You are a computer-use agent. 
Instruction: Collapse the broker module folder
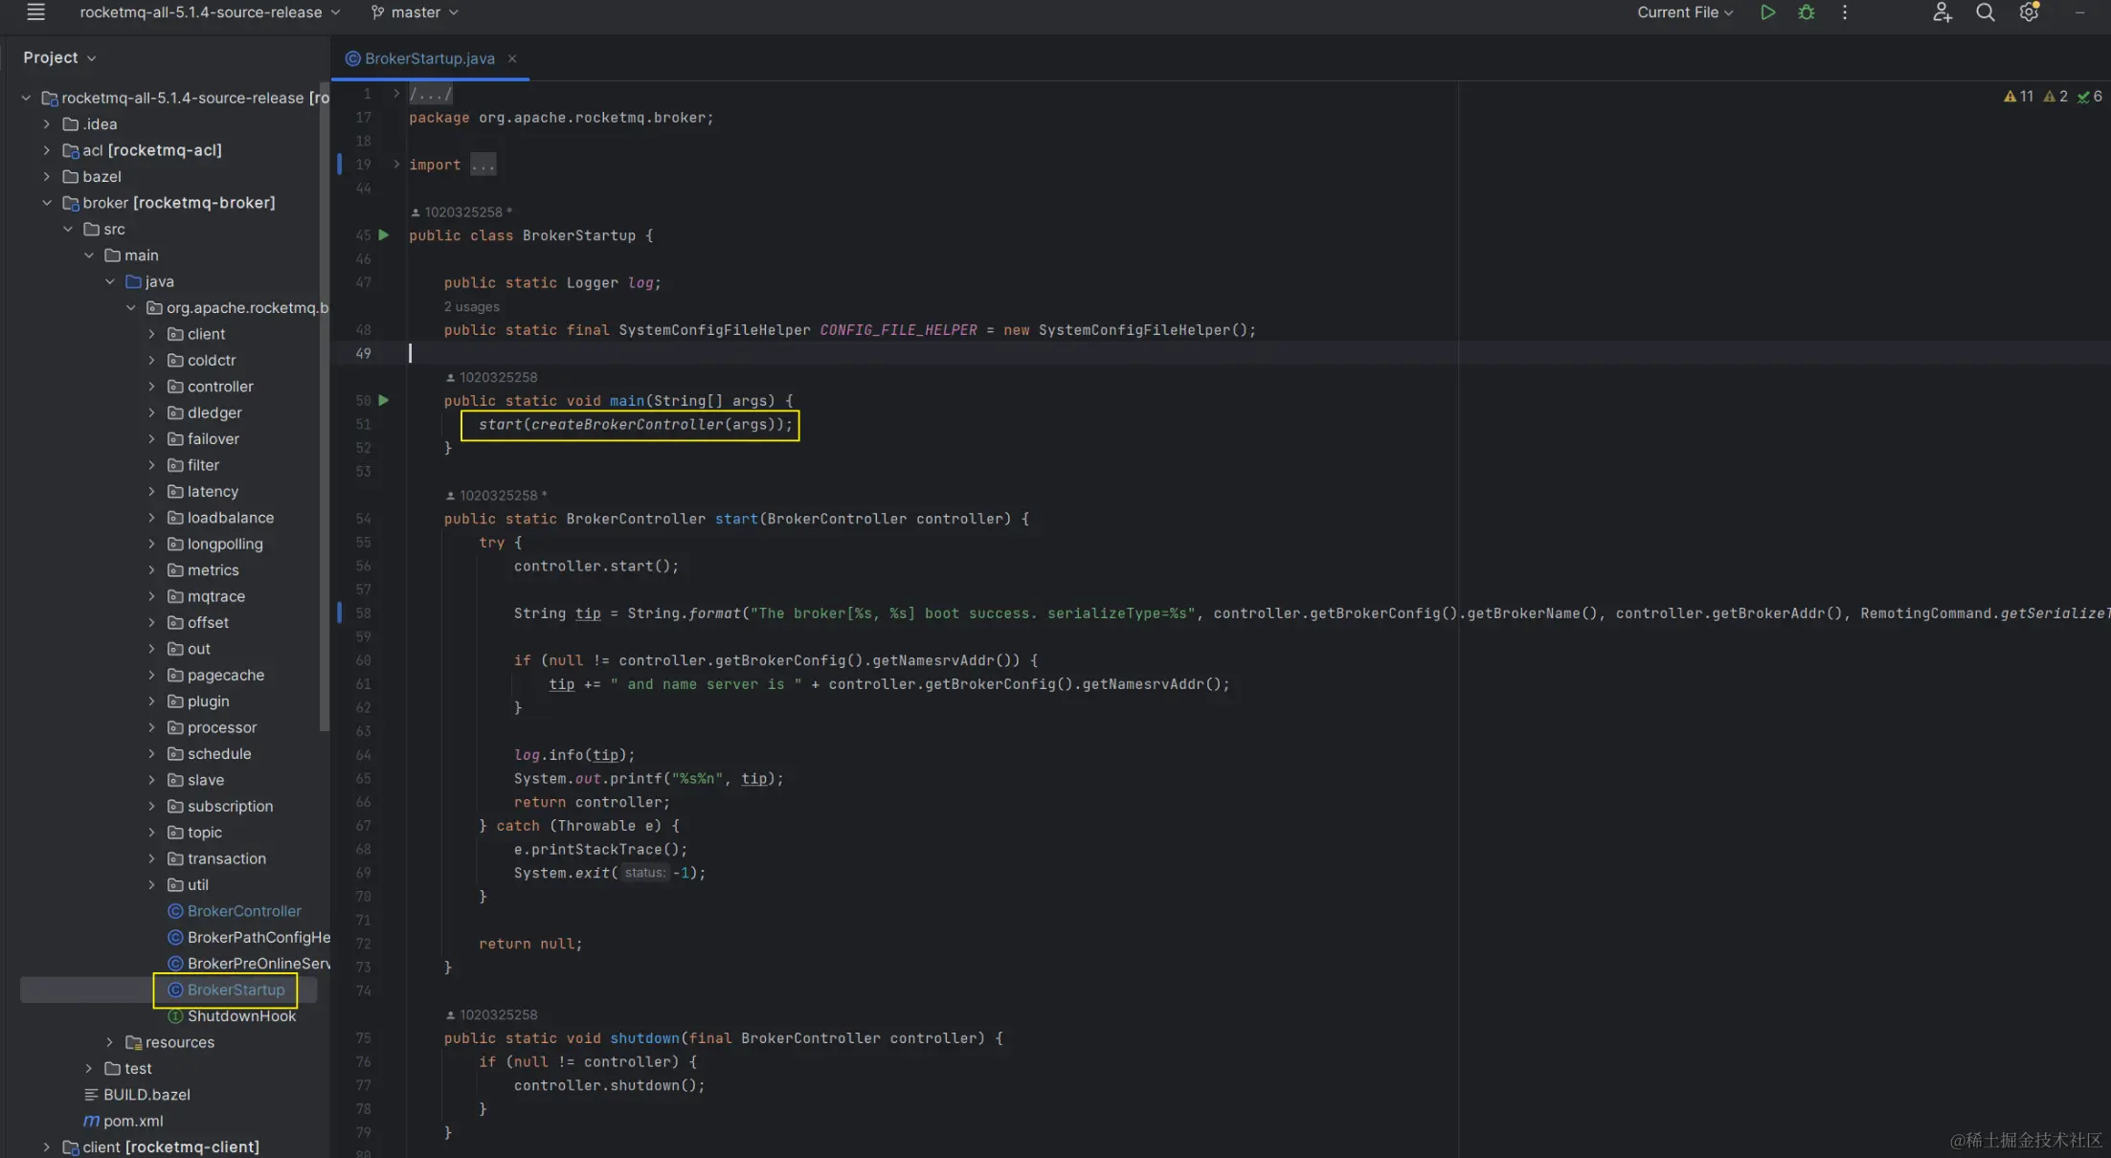(47, 203)
